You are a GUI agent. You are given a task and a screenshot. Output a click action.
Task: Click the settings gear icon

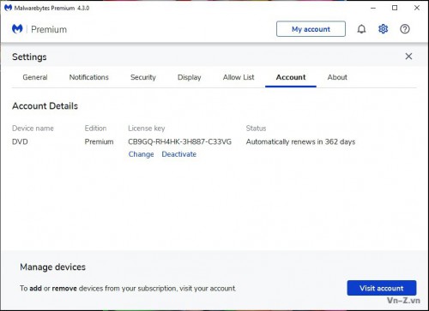[383, 29]
